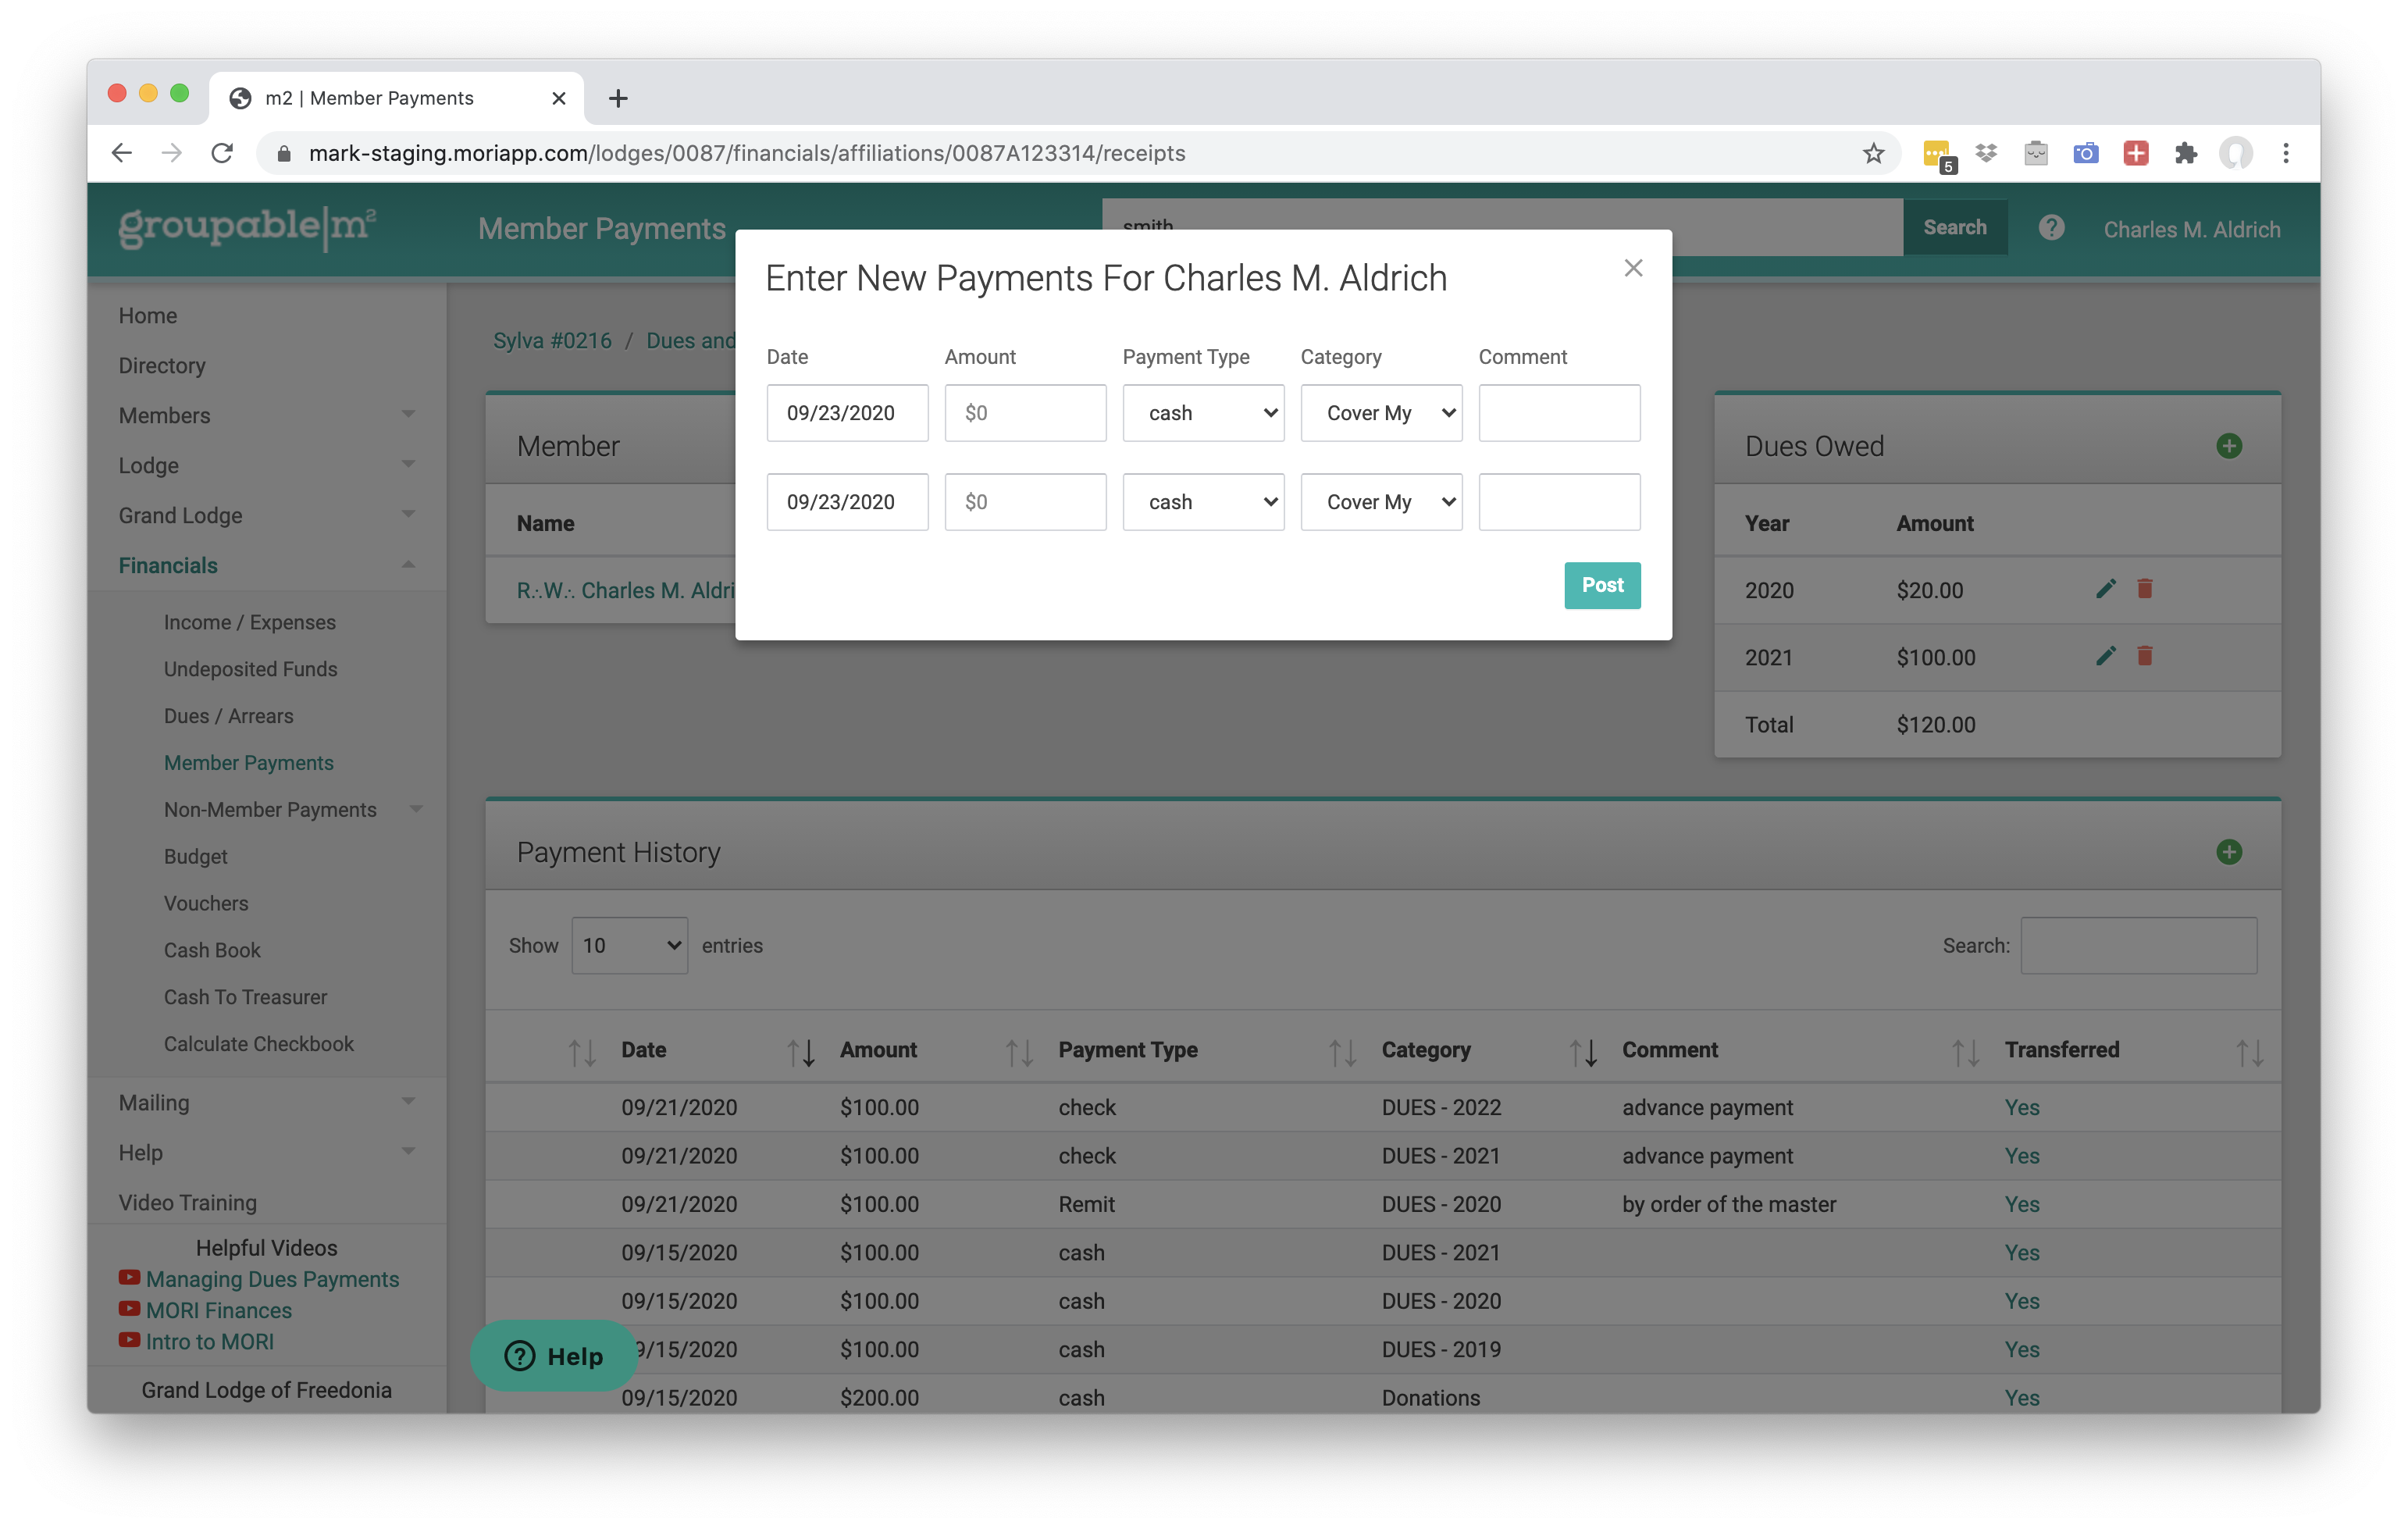
Task: Open the second row Payment Type dropdown
Action: tap(1203, 502)
